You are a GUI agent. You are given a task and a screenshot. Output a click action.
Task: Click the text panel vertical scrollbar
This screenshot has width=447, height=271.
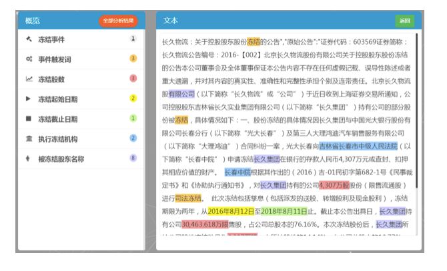pos(416,111)
